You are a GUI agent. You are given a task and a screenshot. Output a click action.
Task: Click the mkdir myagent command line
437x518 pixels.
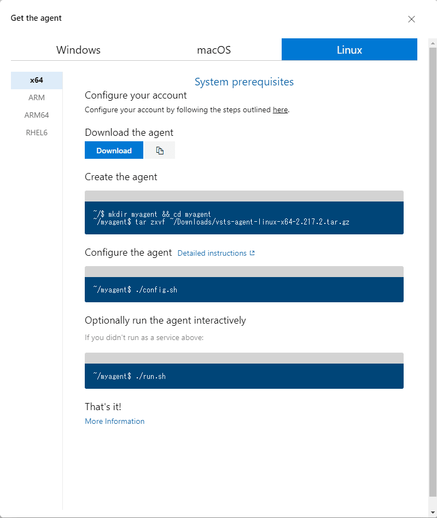tap(152, 214)
